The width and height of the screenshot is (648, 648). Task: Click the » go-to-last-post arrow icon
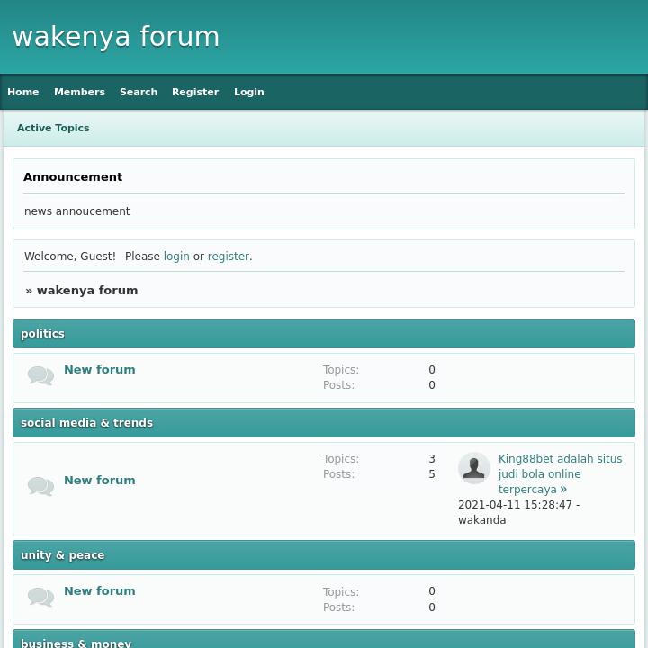(x=564, y=489)
